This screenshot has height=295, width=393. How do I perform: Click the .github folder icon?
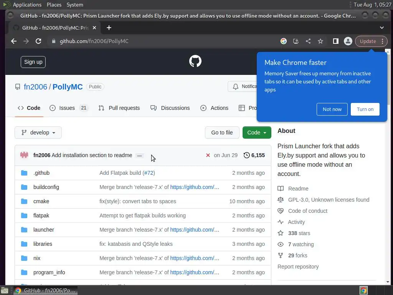[24, 173]
